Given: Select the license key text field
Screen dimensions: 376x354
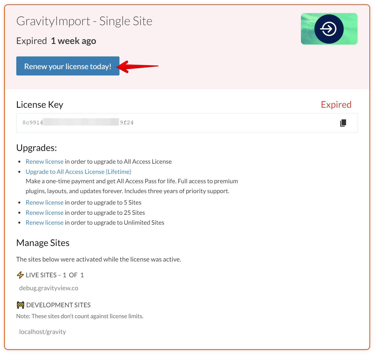Looking at the screenshot, I should [178, 123].
